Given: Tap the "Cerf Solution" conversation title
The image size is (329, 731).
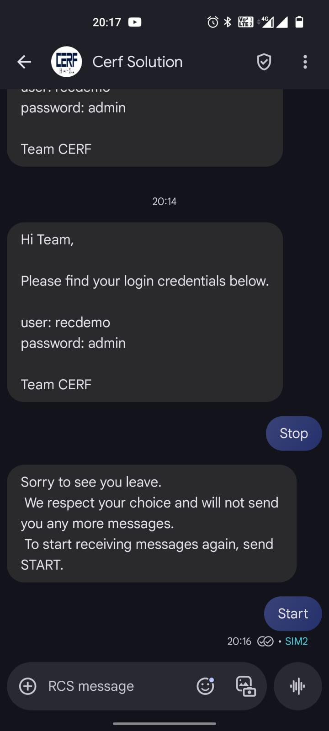Looking at the screenshot, I should click(x=138, y=62).
